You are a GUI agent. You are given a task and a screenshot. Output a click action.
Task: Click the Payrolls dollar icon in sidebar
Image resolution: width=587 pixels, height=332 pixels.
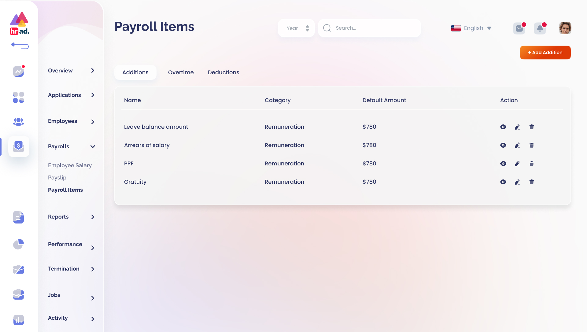click(x=19, y=146)
